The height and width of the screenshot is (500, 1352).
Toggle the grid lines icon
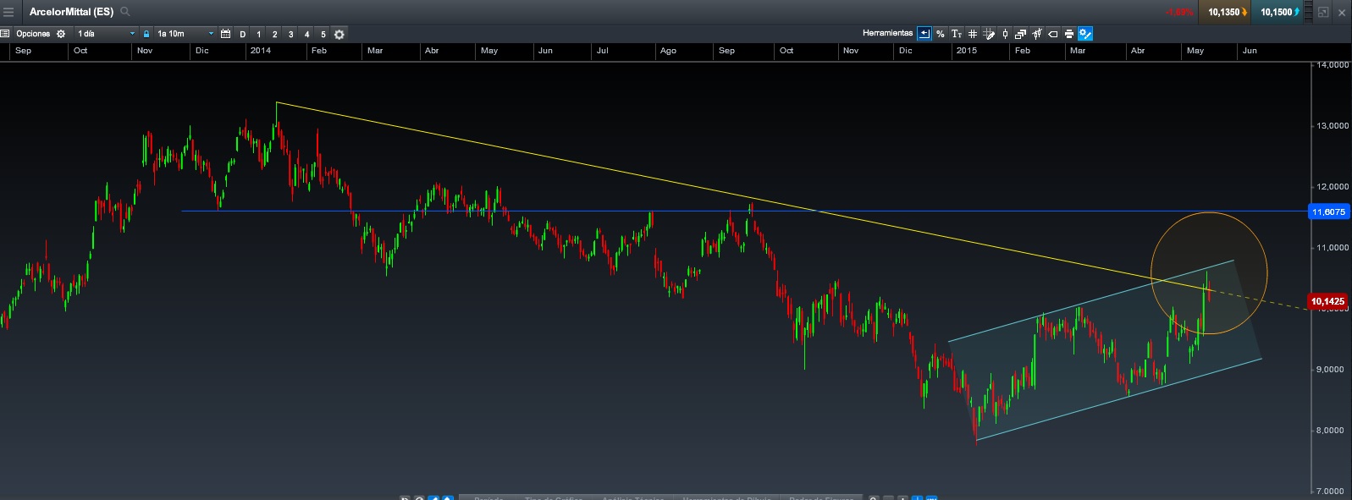click(x=973, y=34)
